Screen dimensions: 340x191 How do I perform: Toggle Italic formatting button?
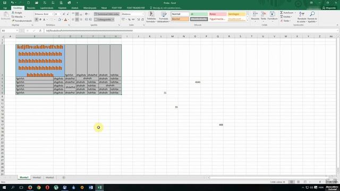pos(40,20)
